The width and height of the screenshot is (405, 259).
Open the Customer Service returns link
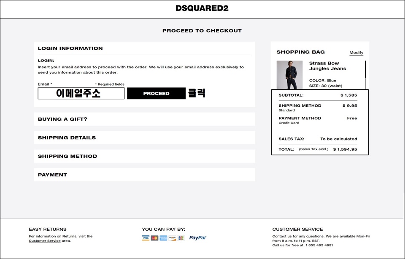(45, 241)
